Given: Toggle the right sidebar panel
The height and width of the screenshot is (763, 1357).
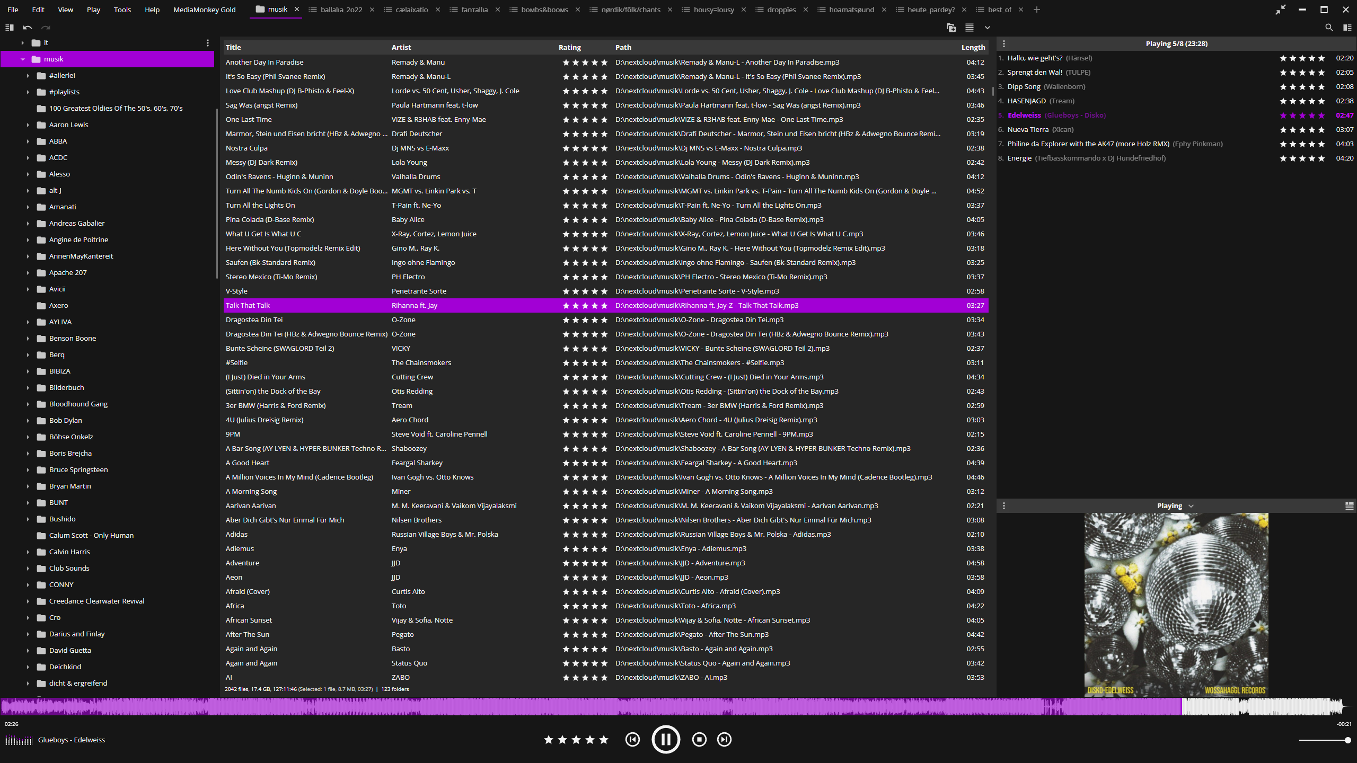Looking at the screenshot, I should click(x=1347, y=28).
